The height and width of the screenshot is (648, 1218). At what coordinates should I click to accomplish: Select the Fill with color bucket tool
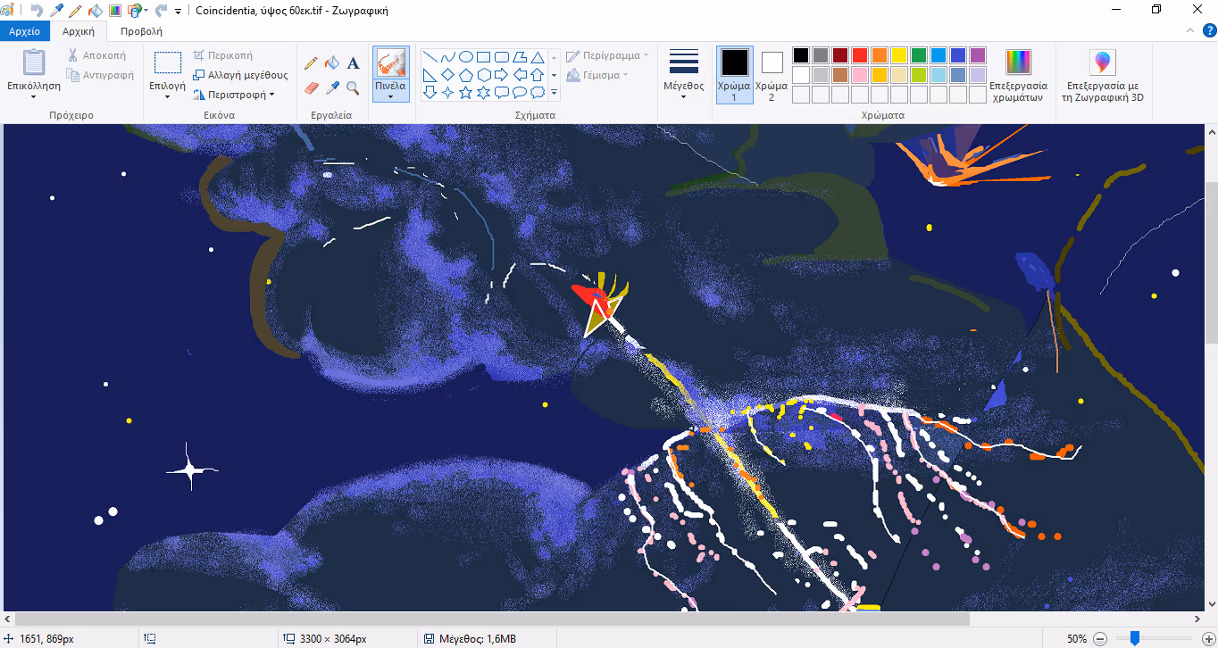coord(332,63)
